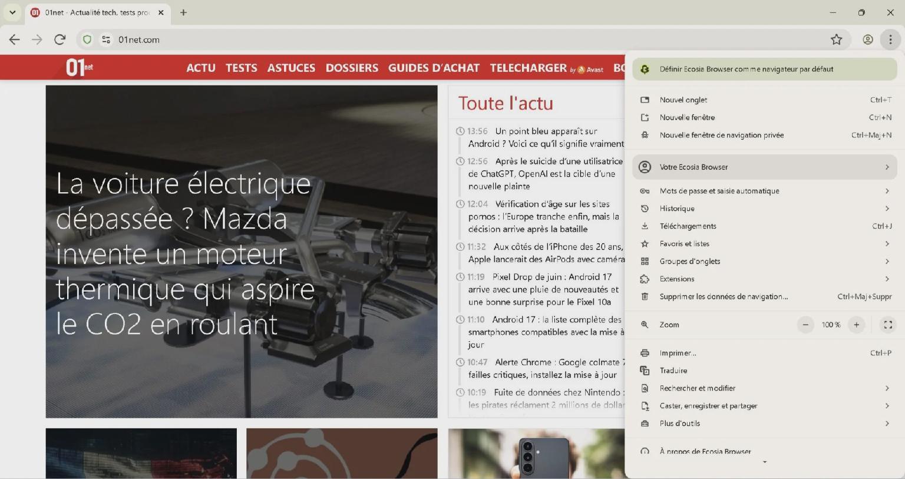
Task: Click the download arrow icon beside Téléchargements
Action: pos(645,226)
